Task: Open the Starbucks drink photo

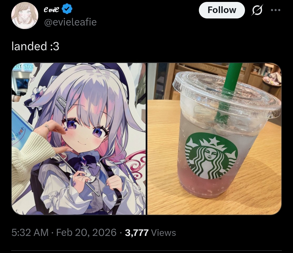Action: [x=214, y=139]
